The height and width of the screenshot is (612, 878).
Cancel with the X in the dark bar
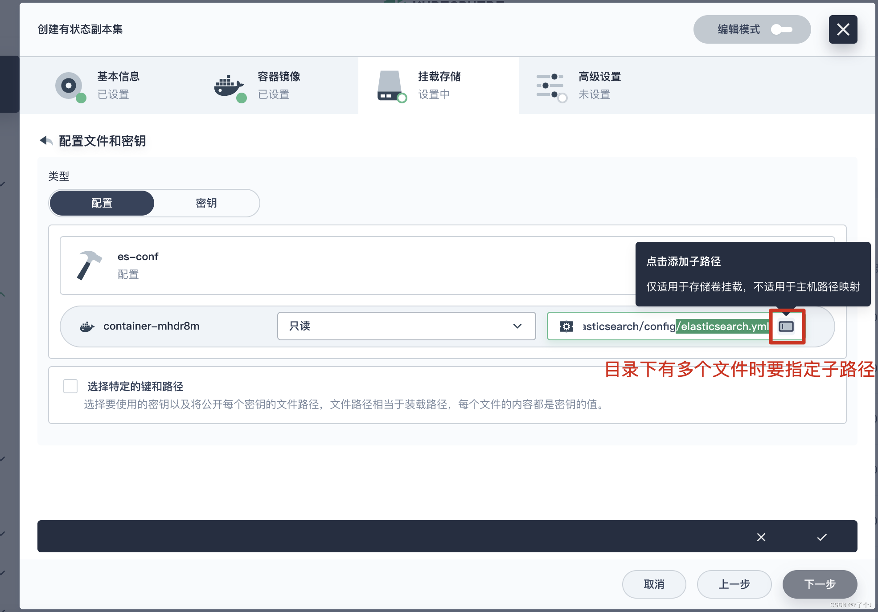pyautogui.click(x=761, y=537)
